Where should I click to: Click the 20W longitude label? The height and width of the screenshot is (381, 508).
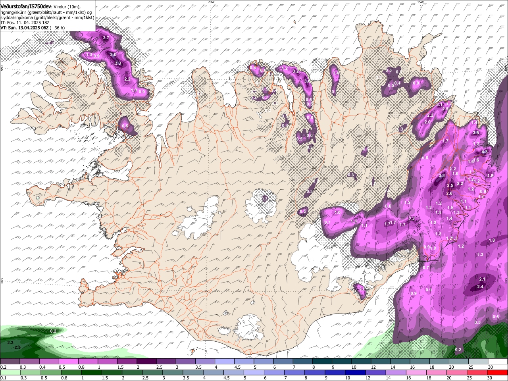pos(211,2)
